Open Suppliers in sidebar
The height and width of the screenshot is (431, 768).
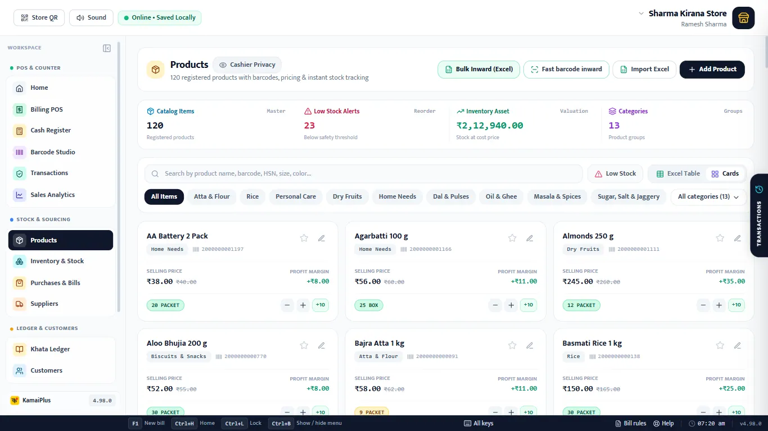click(61, 304)
